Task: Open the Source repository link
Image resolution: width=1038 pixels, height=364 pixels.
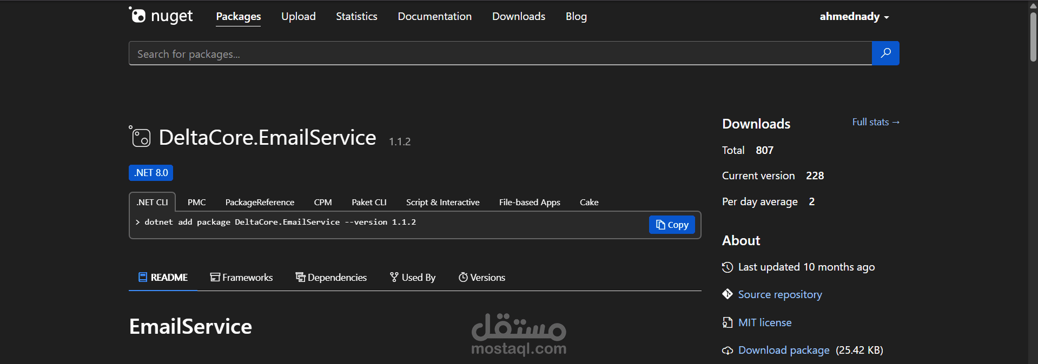Action: (x=780, y=294)
